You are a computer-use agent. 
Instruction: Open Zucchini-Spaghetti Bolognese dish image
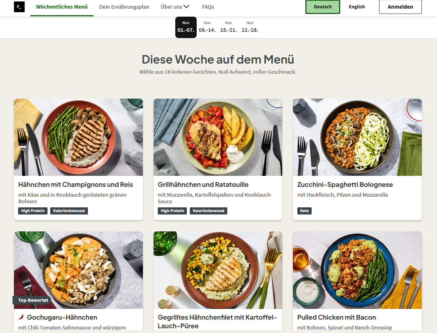(x=357, y=137)
